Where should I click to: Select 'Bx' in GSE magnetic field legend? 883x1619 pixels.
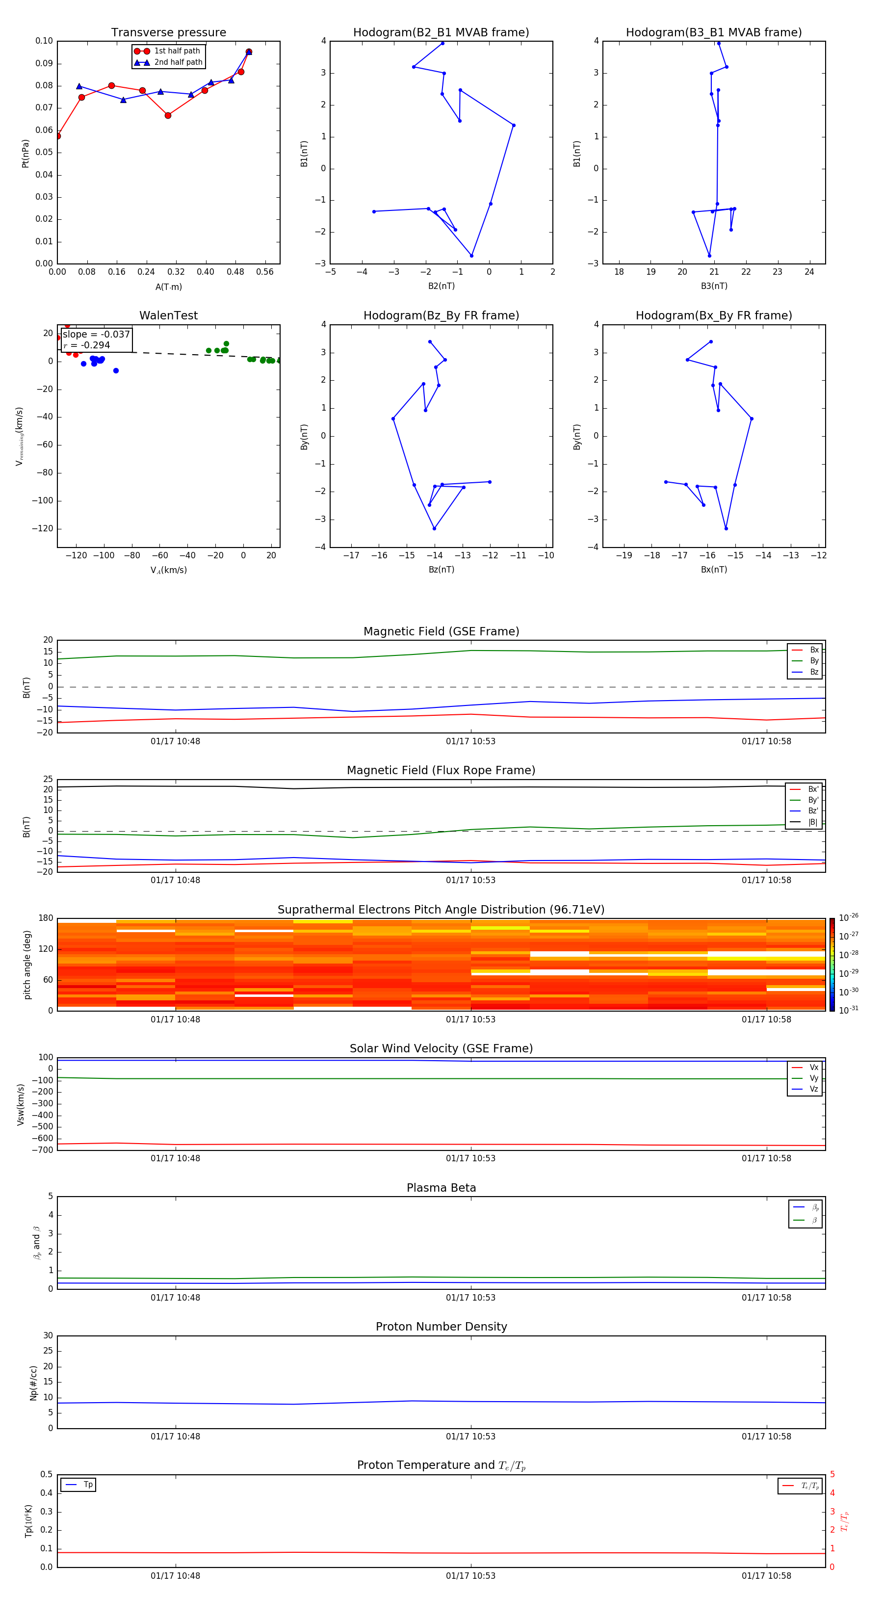click(x=805, y=650)
